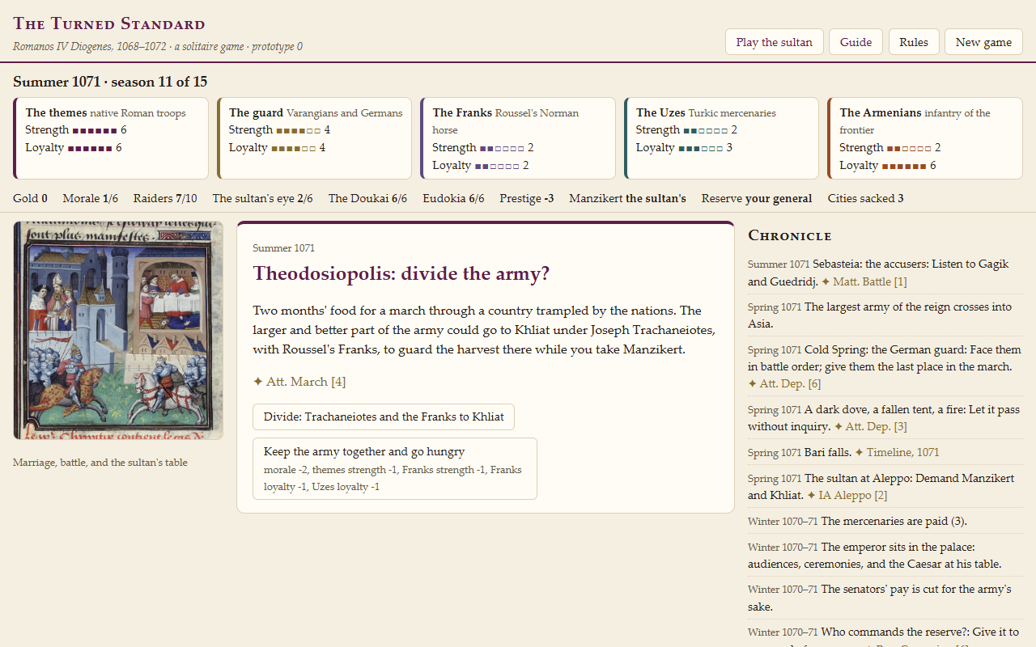Click The sultan's eye 2/6 stat
Screen dimensions: 1036x647
tap(263, 199)
